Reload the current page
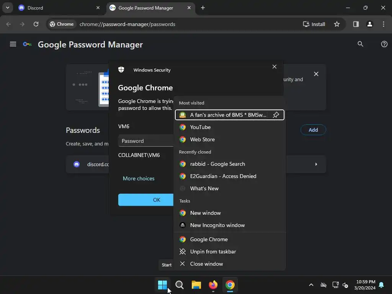This screenshot has height=294, width=392. point(36,24)
